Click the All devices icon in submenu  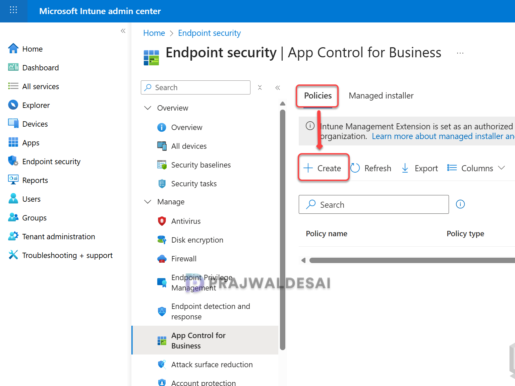pos(162,146)
